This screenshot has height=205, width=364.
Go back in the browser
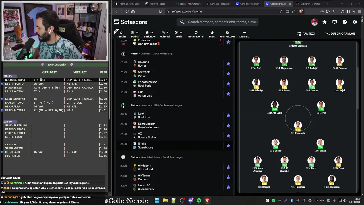tap(116, 11)
